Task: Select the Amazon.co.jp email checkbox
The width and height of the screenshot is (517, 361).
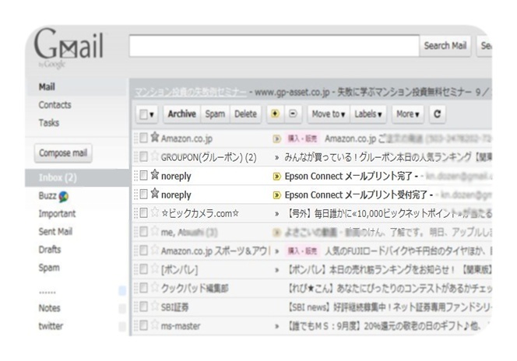Action: 143,138
